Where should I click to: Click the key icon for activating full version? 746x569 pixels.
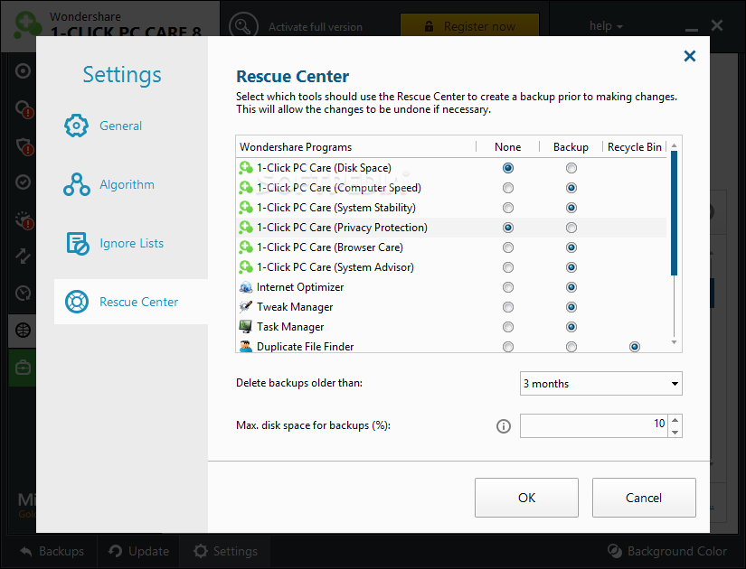pyautogui.click(x=243, y=26)
